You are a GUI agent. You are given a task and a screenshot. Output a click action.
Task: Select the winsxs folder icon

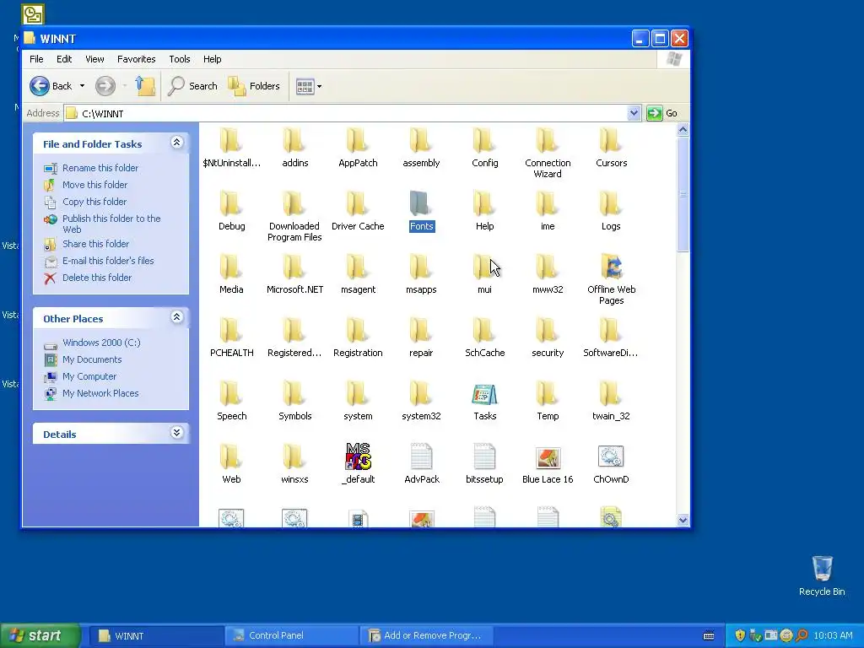click(294, 456)
